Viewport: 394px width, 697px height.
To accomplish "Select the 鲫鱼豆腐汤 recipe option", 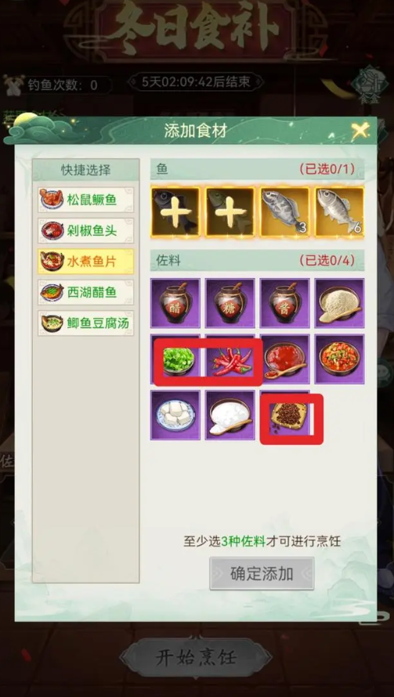I will click(86, 323).
